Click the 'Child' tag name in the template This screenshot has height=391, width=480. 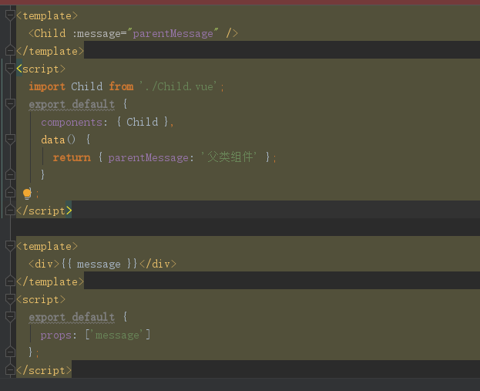click(x=50, y=33)
